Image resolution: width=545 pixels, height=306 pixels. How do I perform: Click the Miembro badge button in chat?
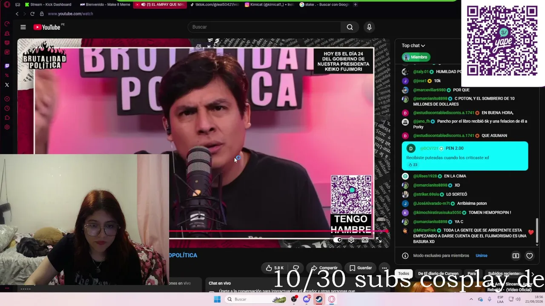click(x=416, y=57)
